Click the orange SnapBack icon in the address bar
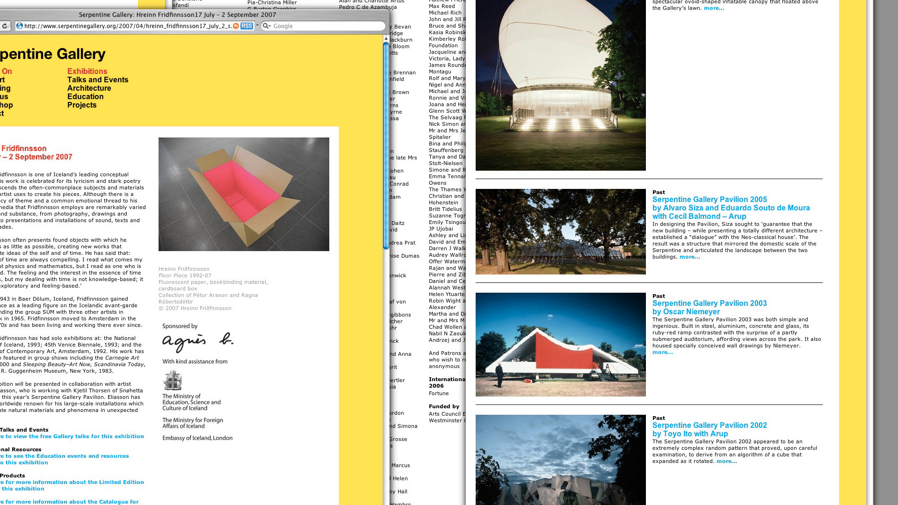 [x=236, y=26]
